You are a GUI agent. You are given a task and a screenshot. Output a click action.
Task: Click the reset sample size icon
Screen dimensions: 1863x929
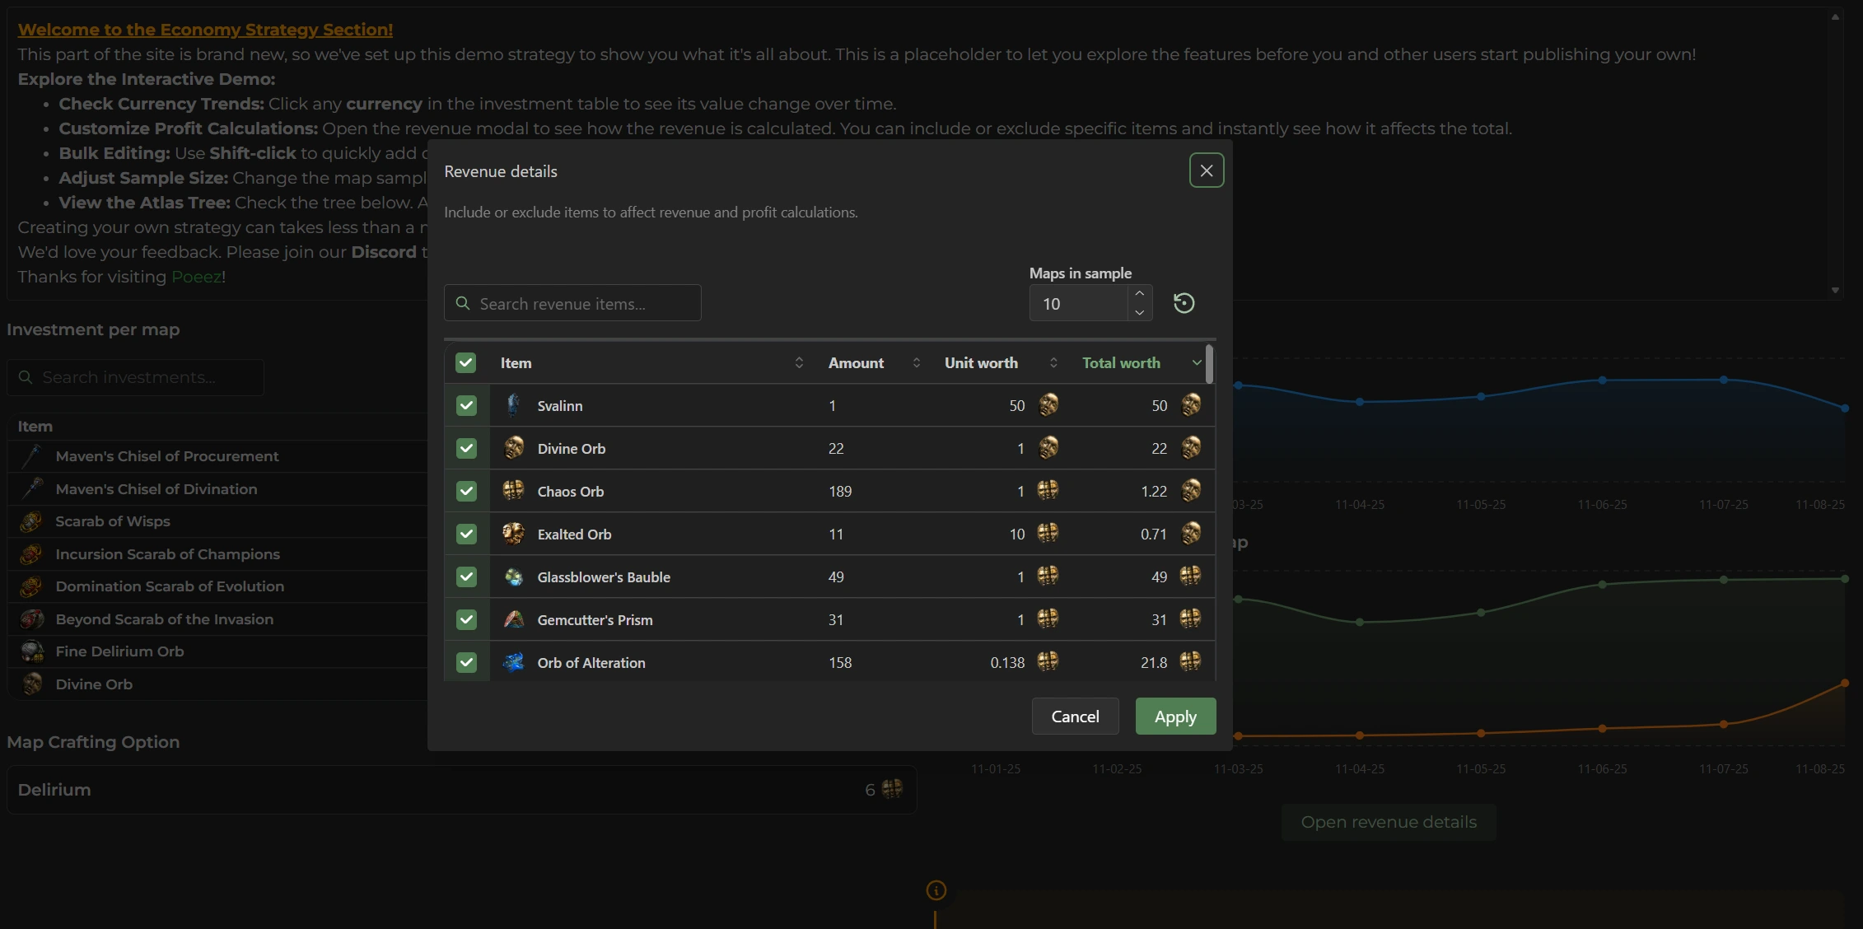(x=1184, y=303)
